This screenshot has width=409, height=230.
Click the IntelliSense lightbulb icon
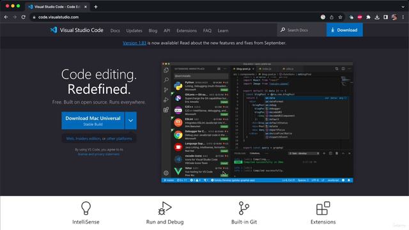pos(86,208)
